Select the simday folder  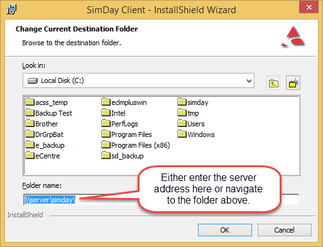(x=193, y=102)
